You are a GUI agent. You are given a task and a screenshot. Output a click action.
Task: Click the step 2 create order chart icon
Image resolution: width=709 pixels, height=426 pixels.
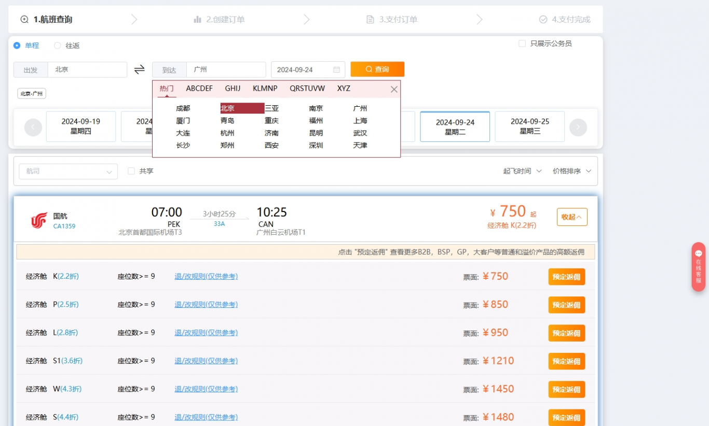[x=197, y=20]
